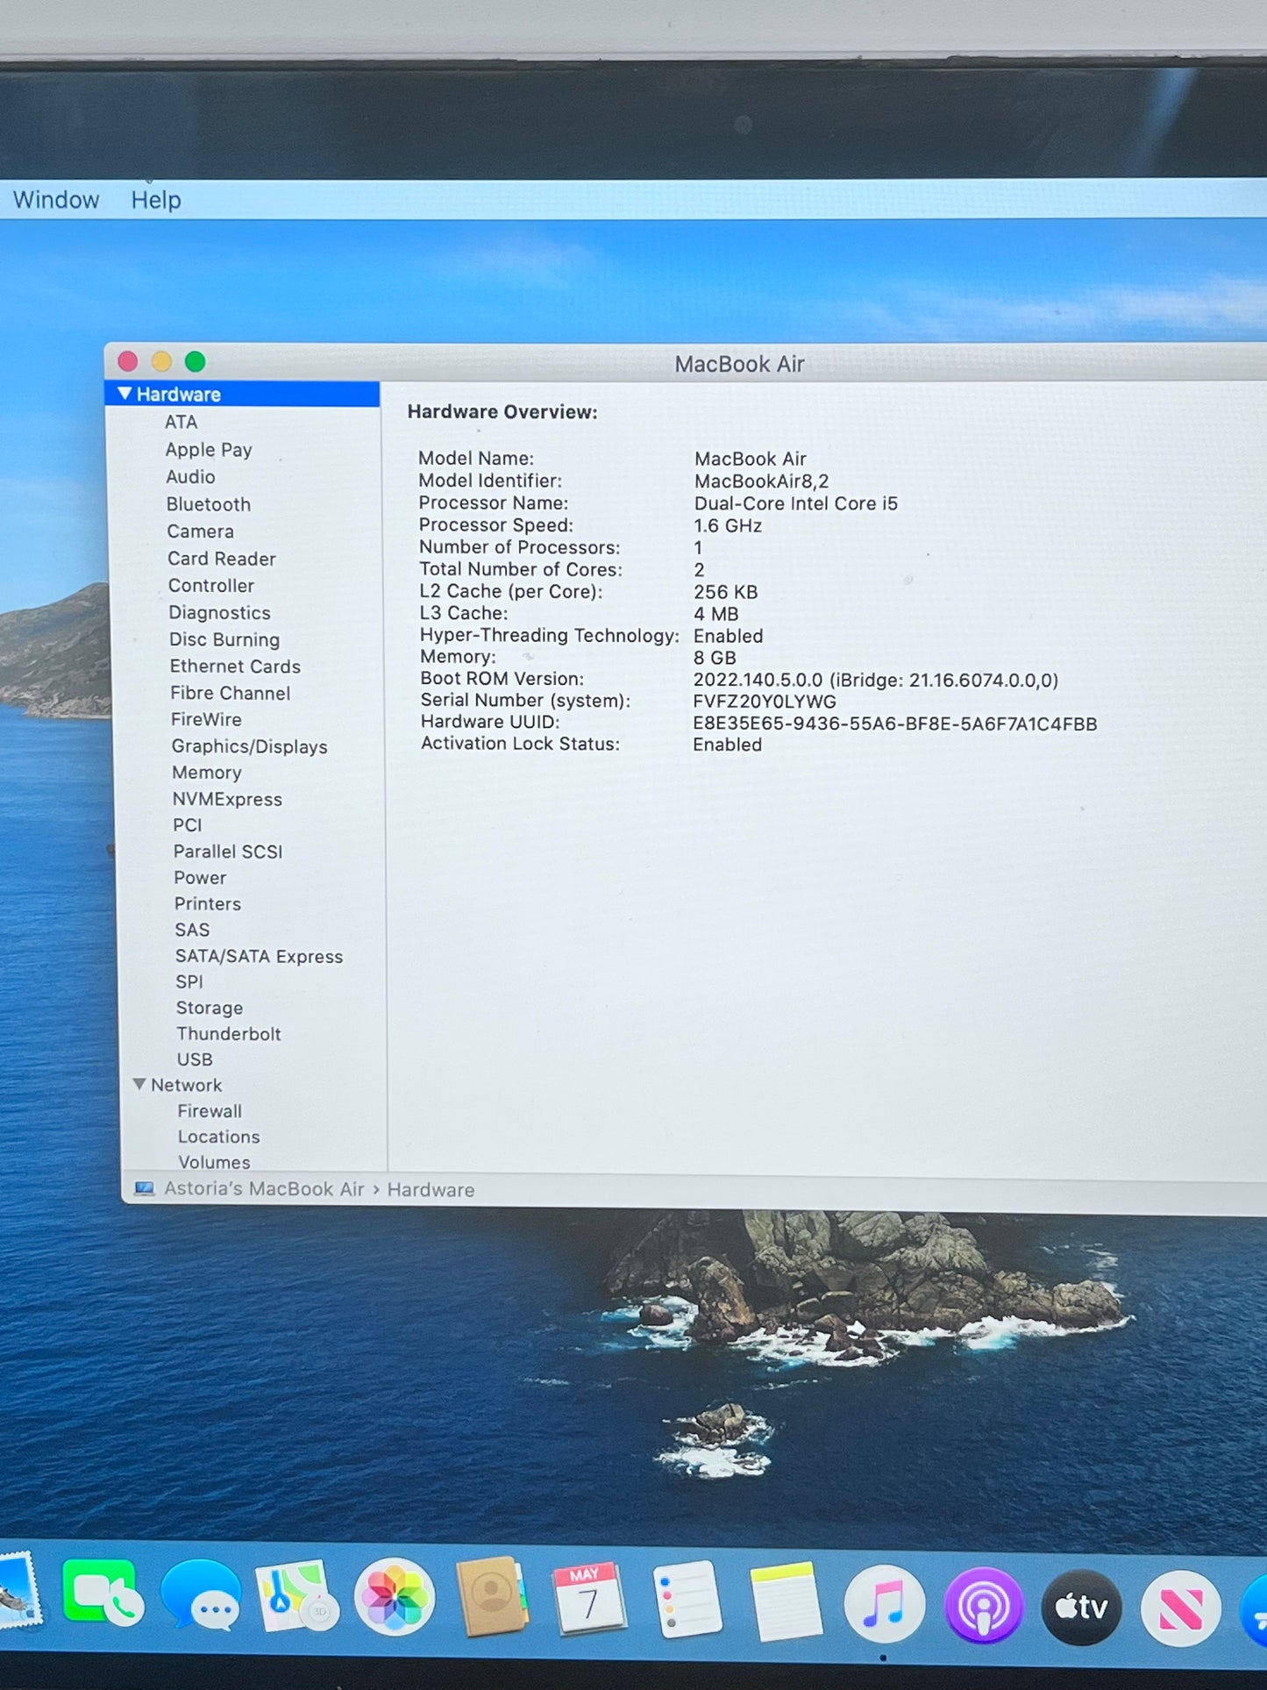
Task: Open the News app in the Dock
Action: click(1181, 1608)
